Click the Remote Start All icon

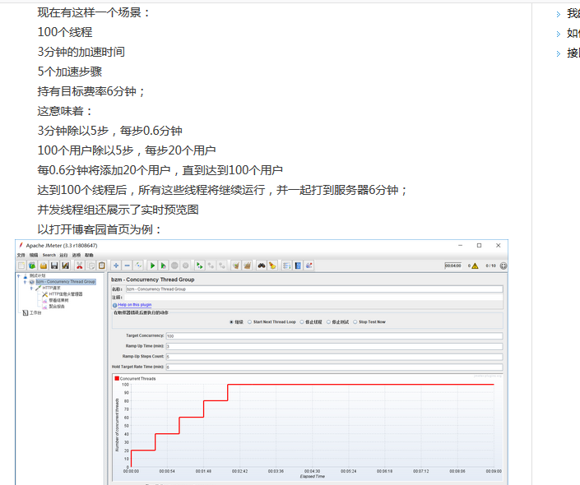200,266
